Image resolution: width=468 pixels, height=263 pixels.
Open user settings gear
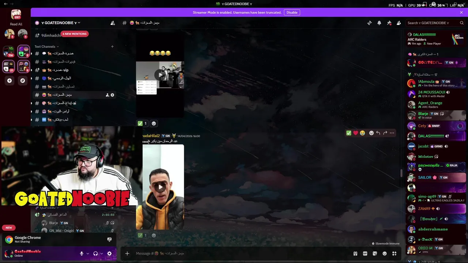pyautogui.click(x=109, y=254)
